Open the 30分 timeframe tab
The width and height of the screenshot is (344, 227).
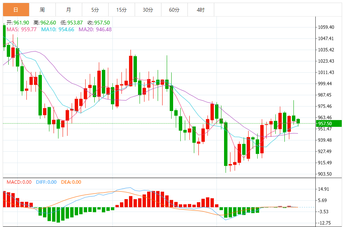click(148, 10)
